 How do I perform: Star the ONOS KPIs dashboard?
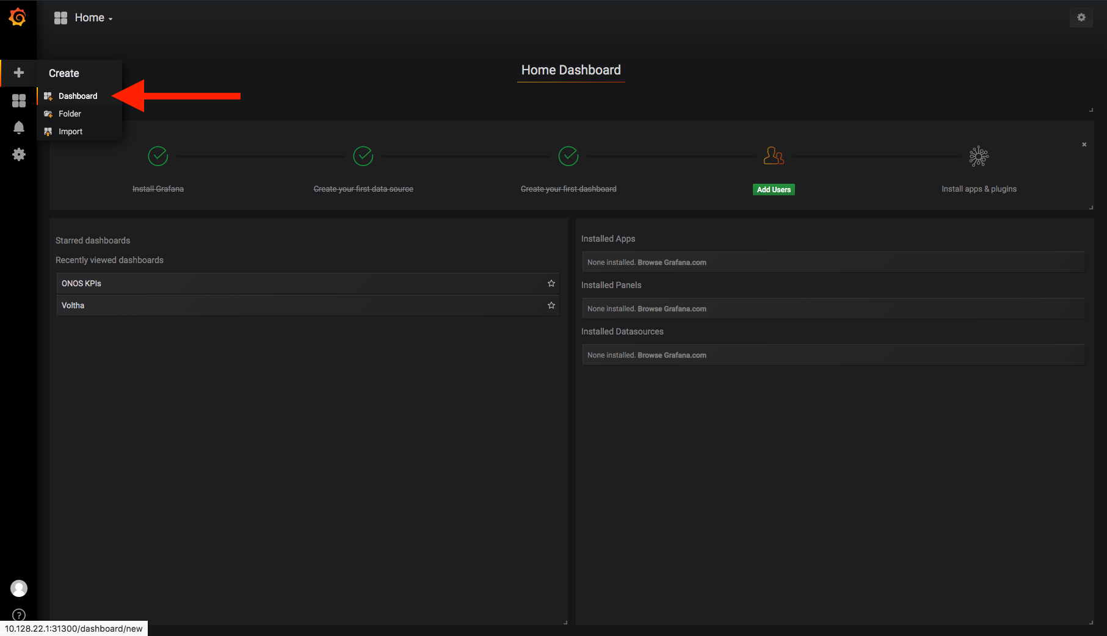click(551, 283)
